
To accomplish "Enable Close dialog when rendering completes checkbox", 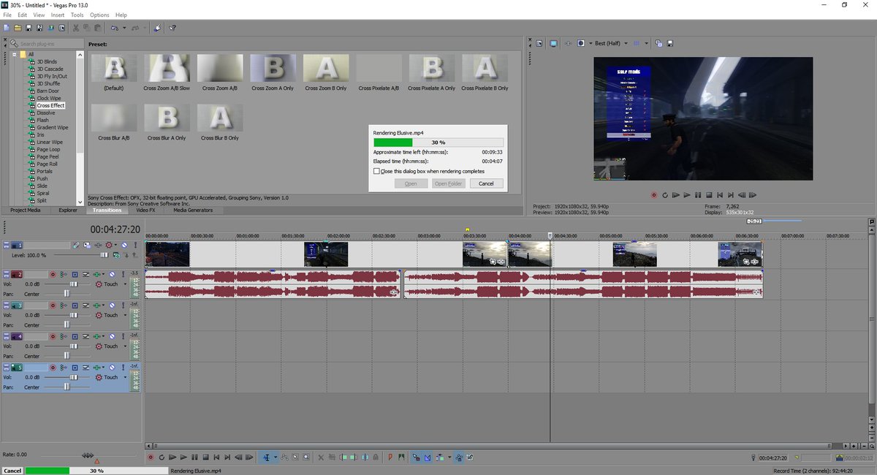I will 376,171.
